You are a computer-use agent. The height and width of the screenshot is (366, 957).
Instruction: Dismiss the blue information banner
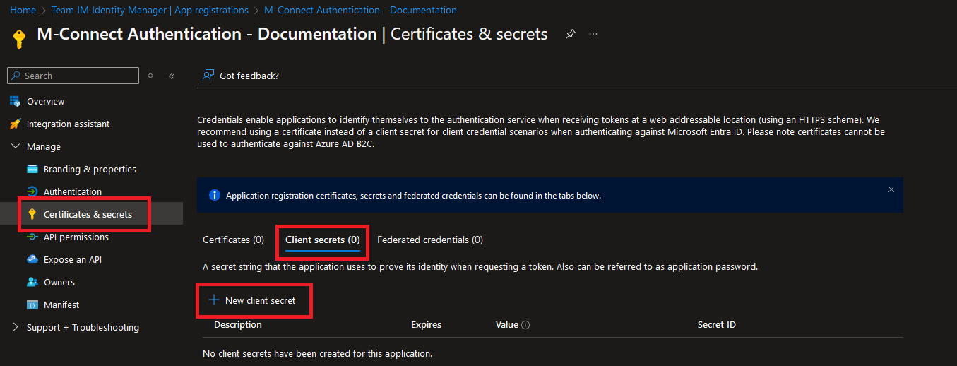pyautogui.click(x=891, y=189)
